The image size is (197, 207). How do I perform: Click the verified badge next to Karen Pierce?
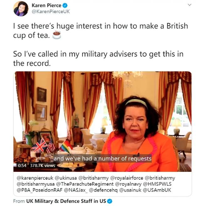coord(65,6)
